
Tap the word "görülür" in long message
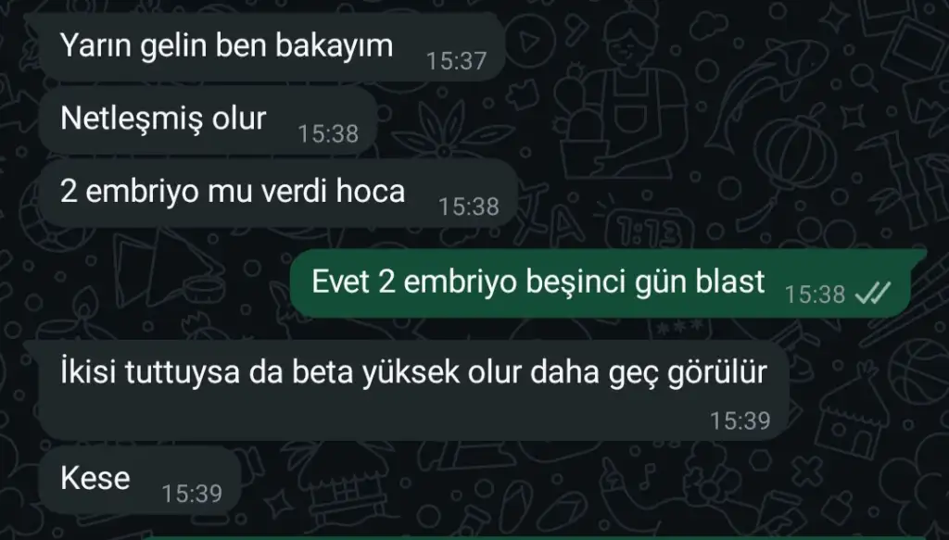(x=717, y=372)
